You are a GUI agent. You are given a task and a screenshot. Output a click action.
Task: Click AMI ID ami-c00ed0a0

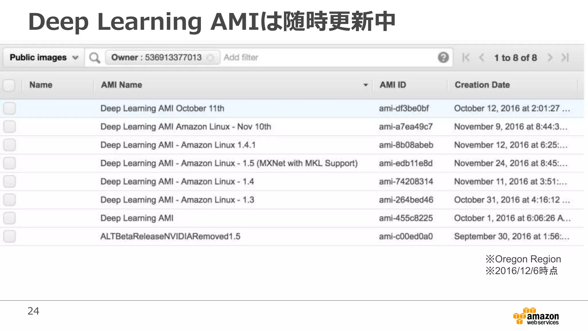click(x=406, y=236)
